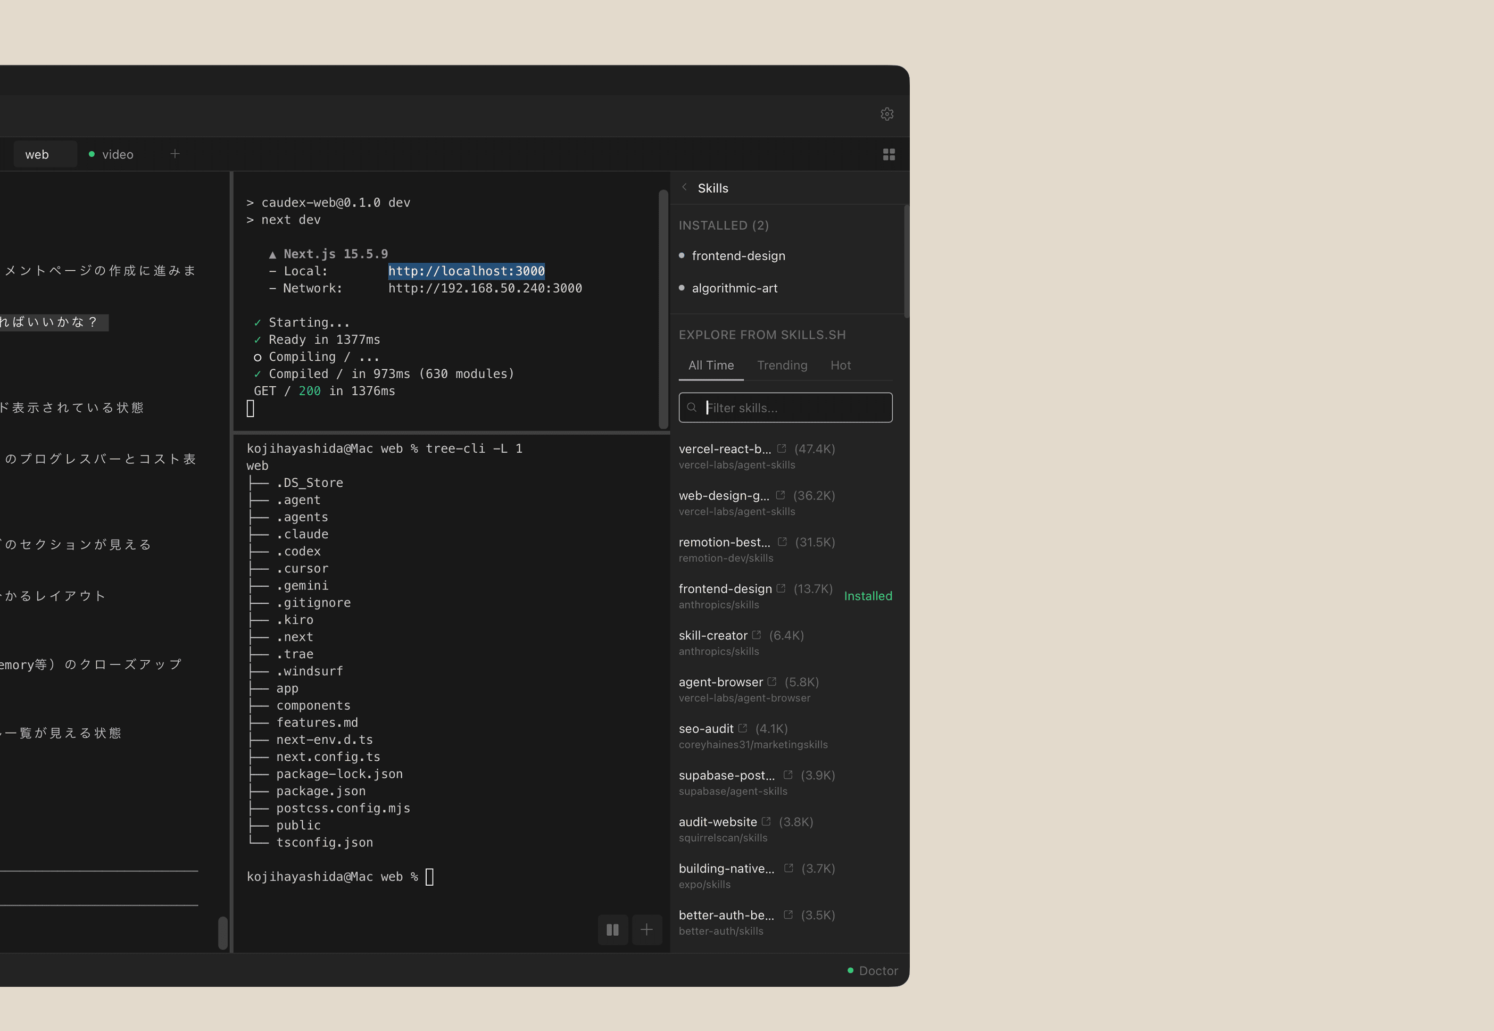This screenshot has width=1494, height=1031.
Task: Select installed skill frontend-design
Action: [x=738, y=256]
